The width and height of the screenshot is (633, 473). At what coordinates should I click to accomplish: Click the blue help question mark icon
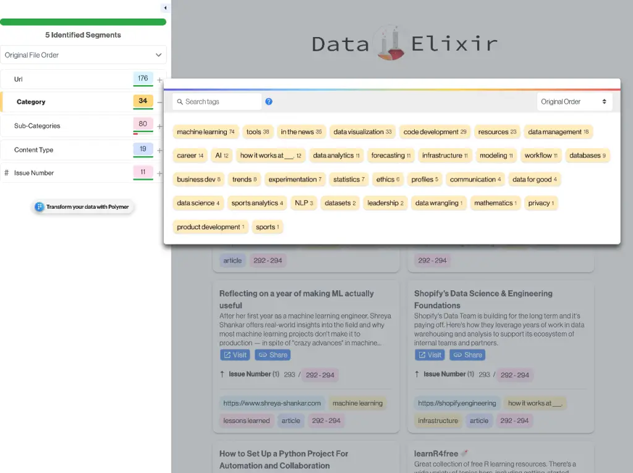269,102
